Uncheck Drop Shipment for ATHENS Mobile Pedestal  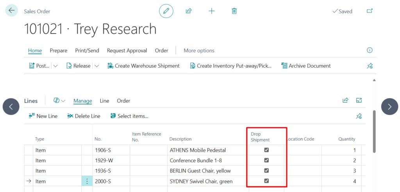coord(266,150)
